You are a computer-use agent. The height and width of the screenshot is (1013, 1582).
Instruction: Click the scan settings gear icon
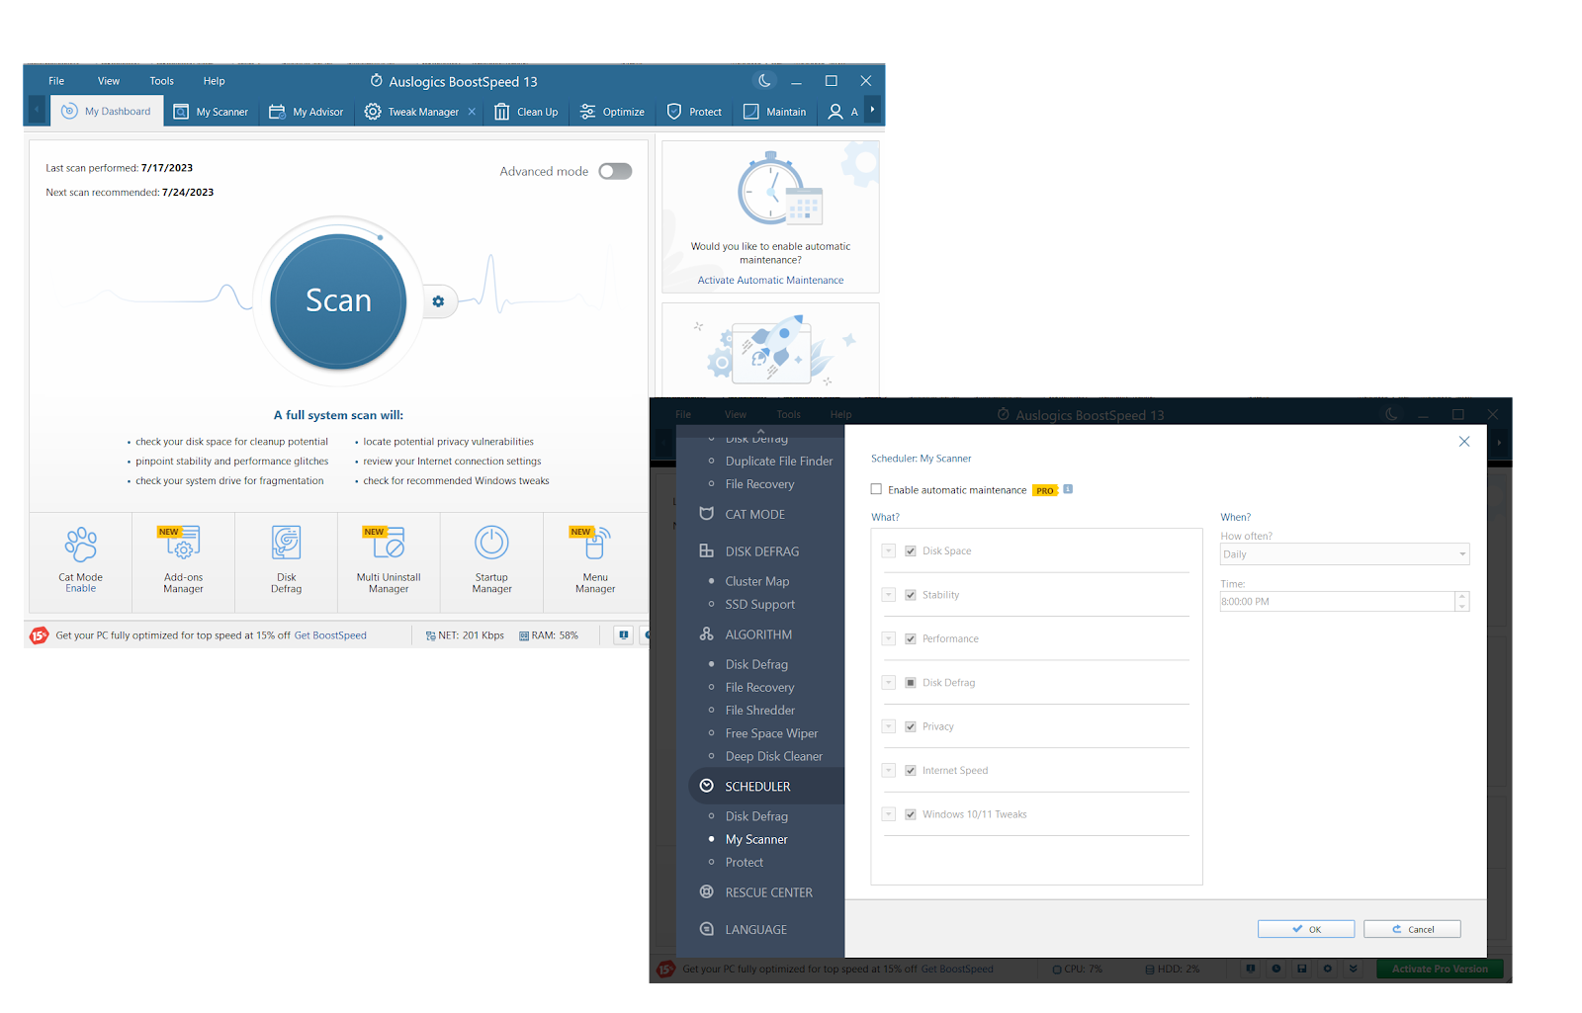click(438, 301)
